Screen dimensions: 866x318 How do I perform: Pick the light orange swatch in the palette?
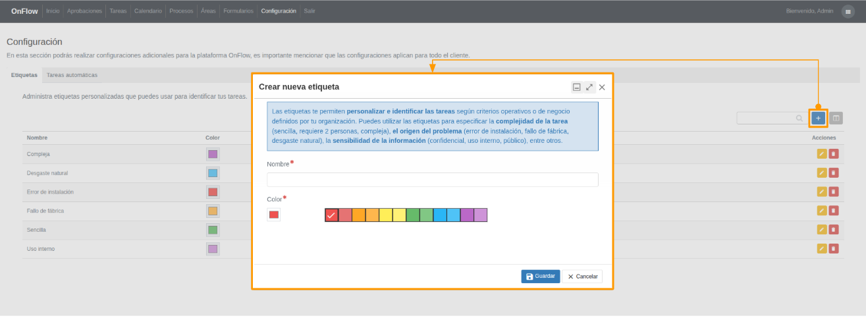[372, 215]
